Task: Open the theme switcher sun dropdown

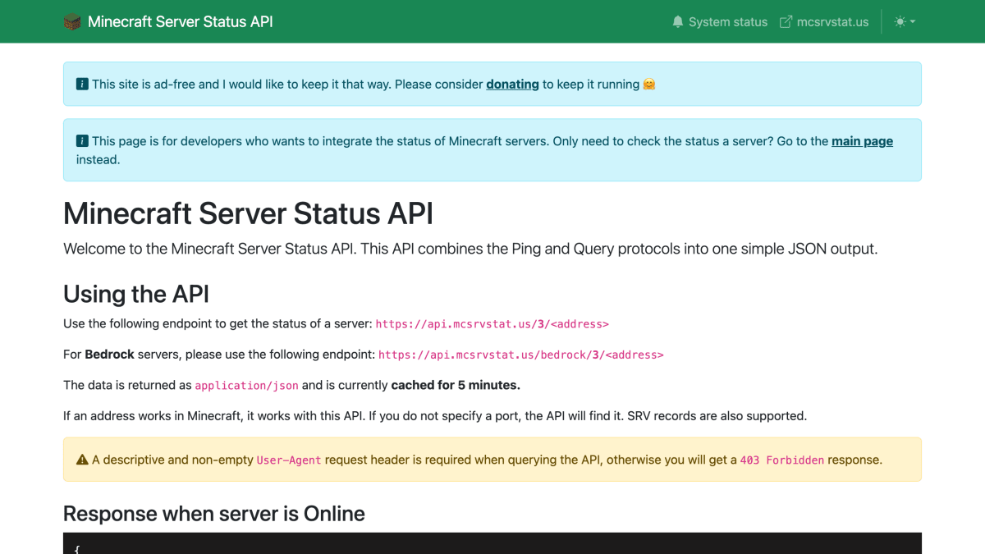Action: (x=905, y=22)
